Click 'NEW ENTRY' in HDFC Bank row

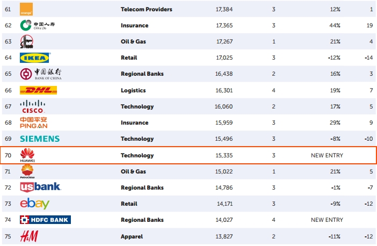327,220
